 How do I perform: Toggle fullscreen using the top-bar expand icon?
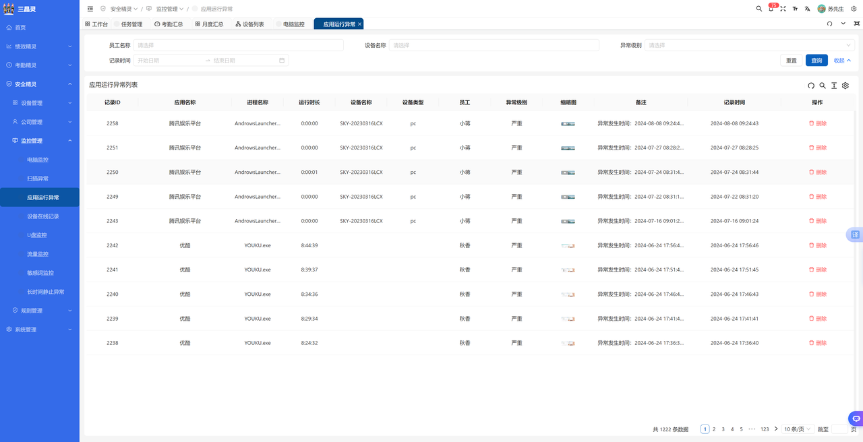click(x=784, y=9)
